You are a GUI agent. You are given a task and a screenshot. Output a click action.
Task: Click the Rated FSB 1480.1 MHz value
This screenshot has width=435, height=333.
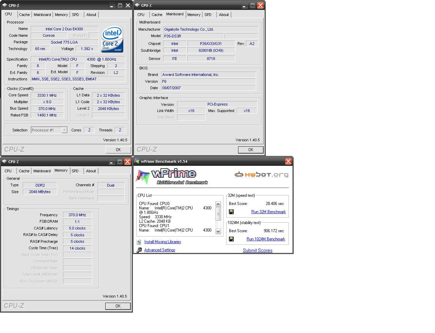(x=47, y=115)
